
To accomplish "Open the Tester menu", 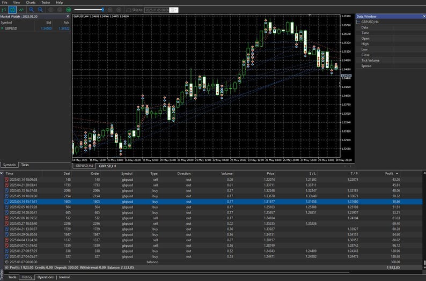I will coord(46,3).
